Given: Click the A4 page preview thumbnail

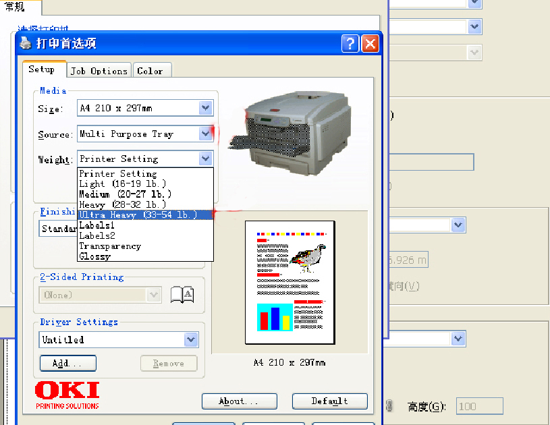Looking at the screenshot, I should [290, 281].
